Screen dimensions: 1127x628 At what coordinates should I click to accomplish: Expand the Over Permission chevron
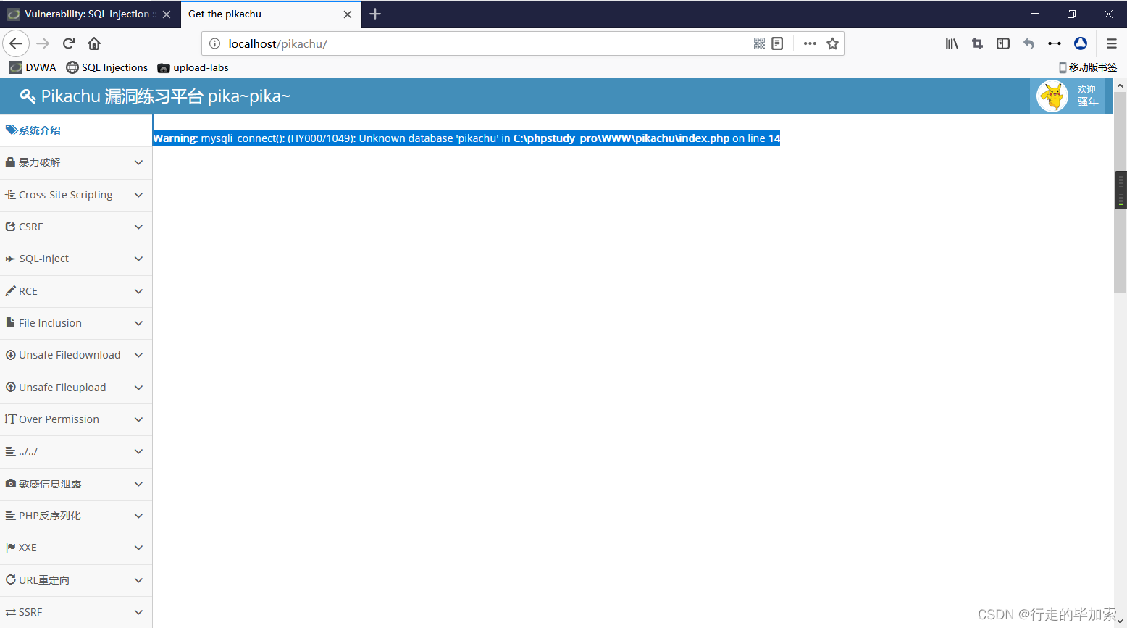point(138,419)
